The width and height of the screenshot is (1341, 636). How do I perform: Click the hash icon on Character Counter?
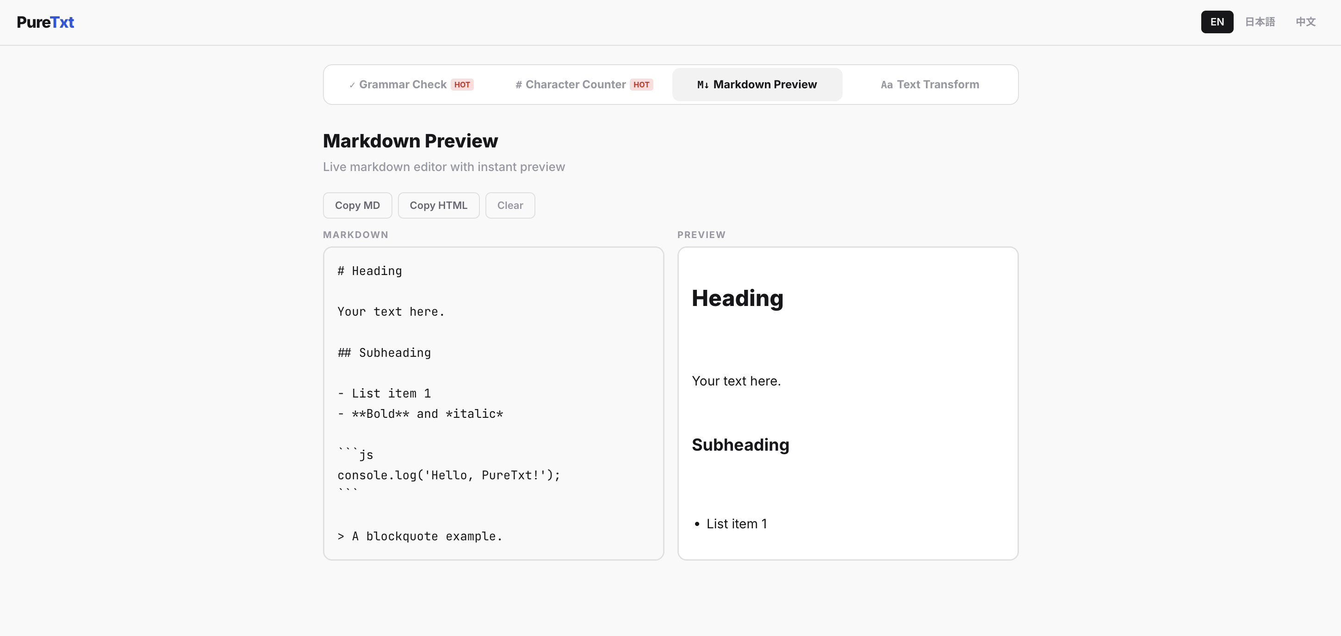518,85
